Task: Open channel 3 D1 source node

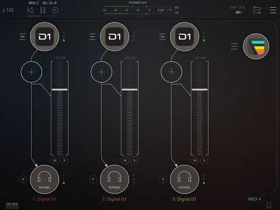Action: 184,37
